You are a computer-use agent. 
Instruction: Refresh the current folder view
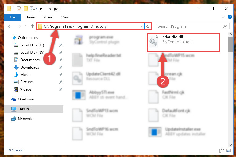click(148, 26)
